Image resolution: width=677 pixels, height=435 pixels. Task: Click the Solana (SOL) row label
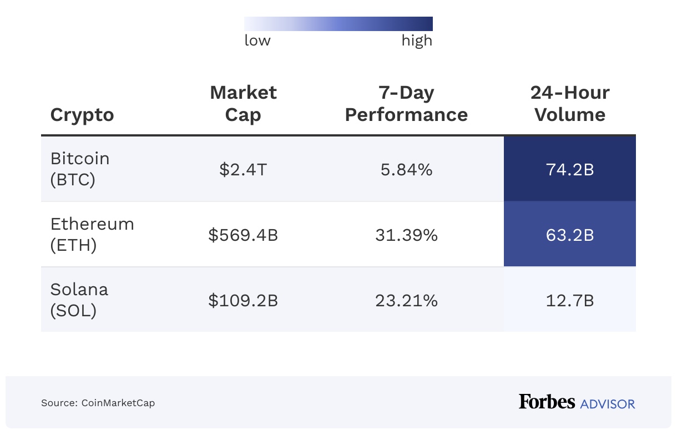click(79, 300)
